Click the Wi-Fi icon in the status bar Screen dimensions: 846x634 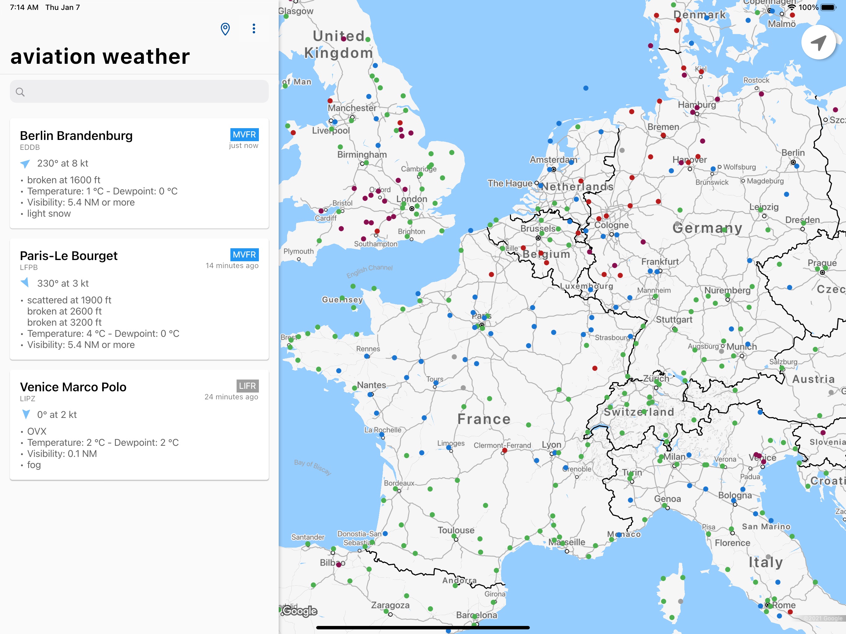click(x=792, y=7)
